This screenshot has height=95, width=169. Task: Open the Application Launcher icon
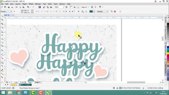(x=100, y=7)
